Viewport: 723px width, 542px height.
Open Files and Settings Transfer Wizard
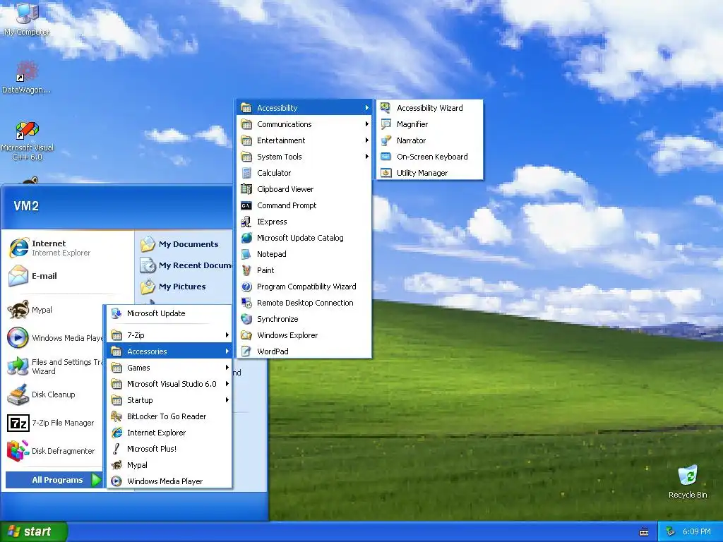tap(54, 366)
